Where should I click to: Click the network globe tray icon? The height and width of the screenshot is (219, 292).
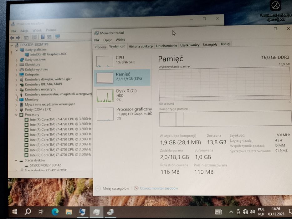point(245,212)
